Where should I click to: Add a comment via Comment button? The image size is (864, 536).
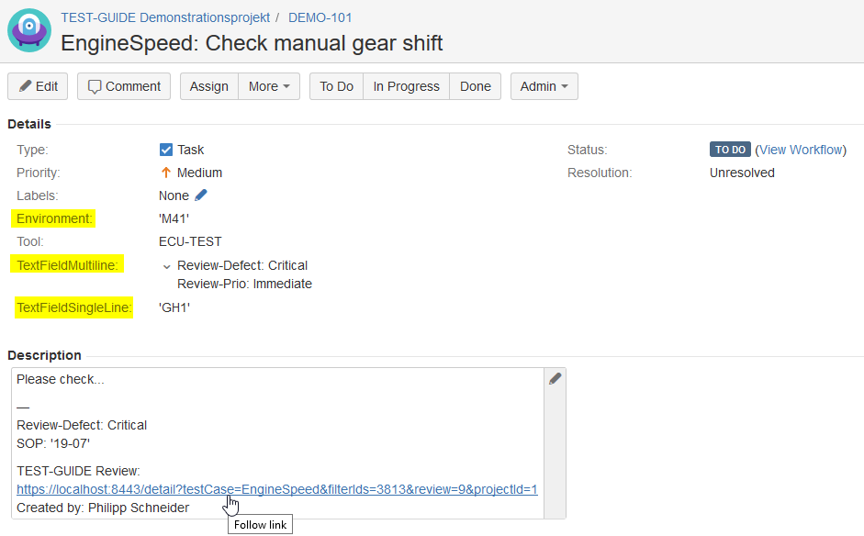pyautogui.click(x=124, y=86)
